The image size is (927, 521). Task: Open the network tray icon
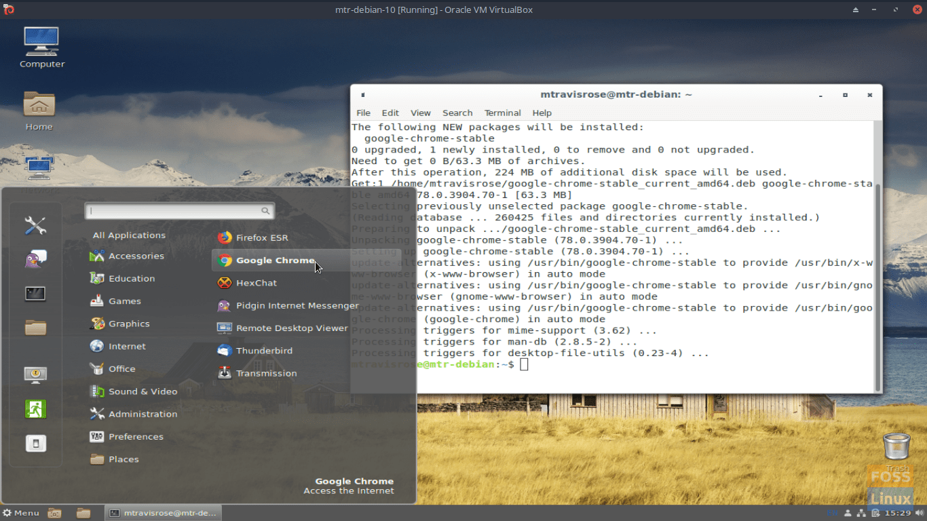[x=861, y=513]
